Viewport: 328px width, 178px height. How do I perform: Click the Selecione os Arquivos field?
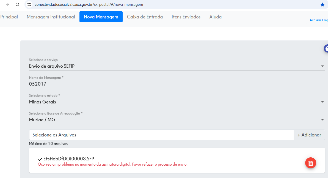[x=161, y=135]
